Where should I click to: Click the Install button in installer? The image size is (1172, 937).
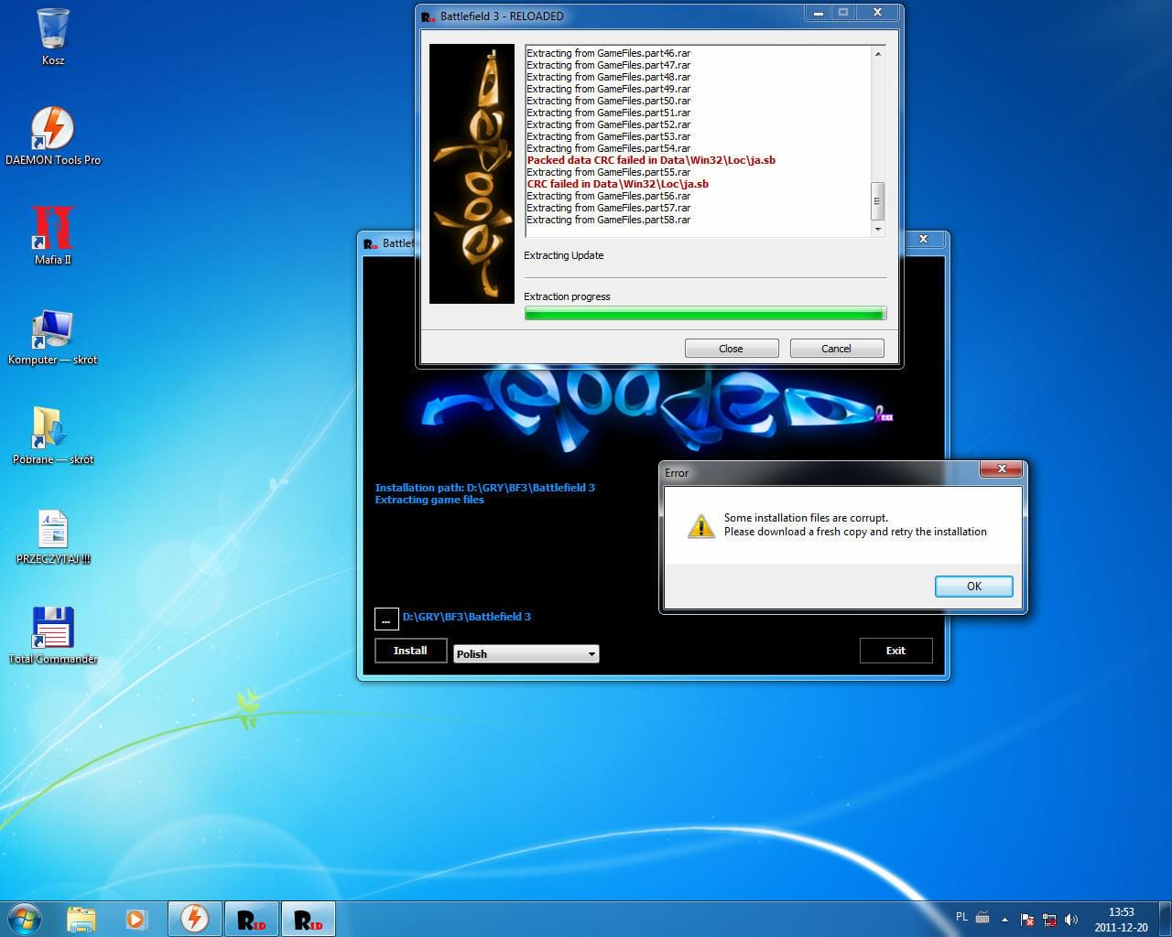click(x=410, y=651)
